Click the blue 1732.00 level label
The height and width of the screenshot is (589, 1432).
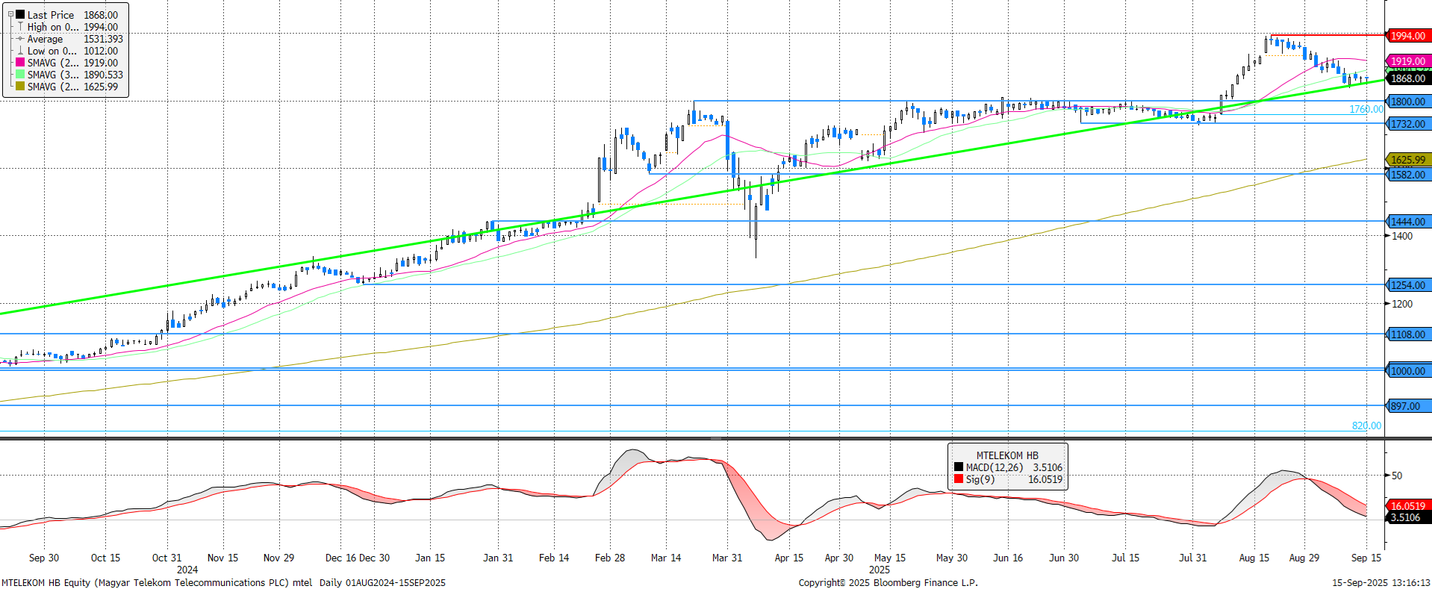(x=1408, y=124)
